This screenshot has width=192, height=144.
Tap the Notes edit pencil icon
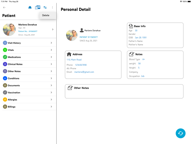(131, 54)
